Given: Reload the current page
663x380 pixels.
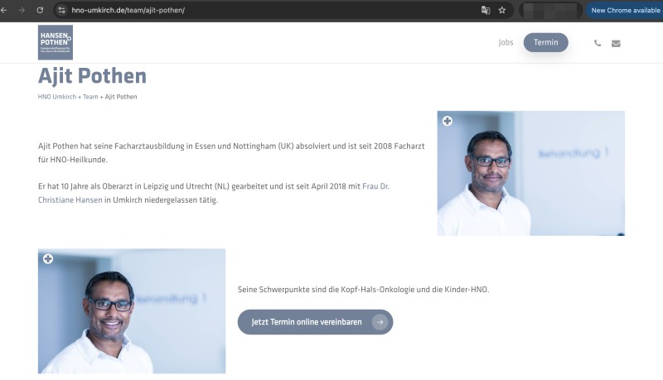Looking at the screenshot, I should coord(39,10).
